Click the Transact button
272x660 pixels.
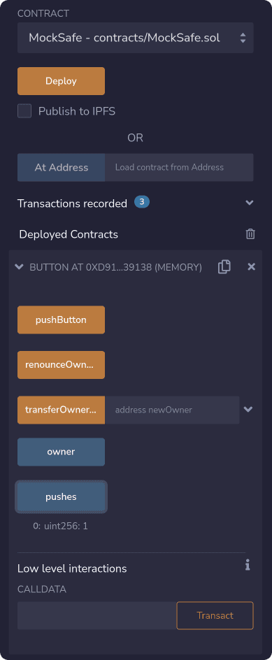point(215,615)
